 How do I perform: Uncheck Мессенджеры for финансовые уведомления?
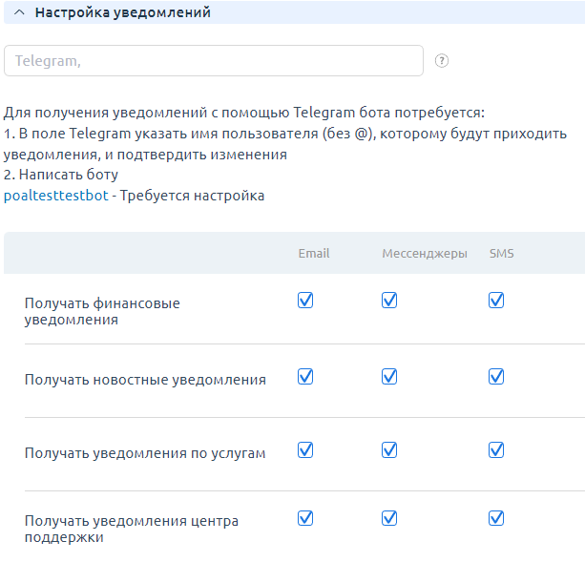389,301
